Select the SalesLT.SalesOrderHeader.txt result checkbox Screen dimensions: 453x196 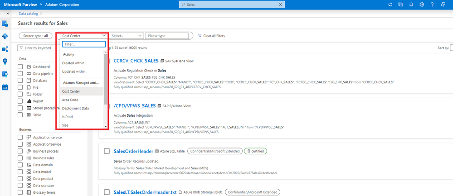107,192
